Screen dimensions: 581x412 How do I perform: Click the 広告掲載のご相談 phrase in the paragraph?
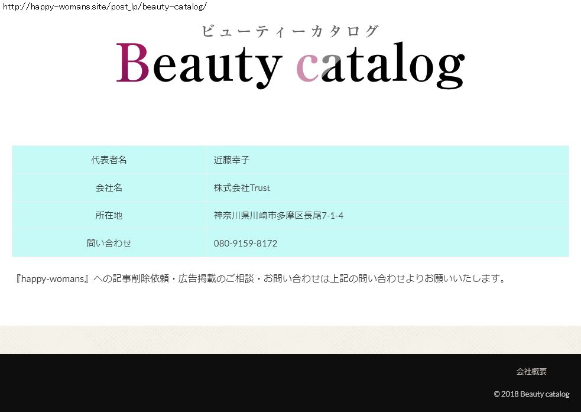coord(217,278)
